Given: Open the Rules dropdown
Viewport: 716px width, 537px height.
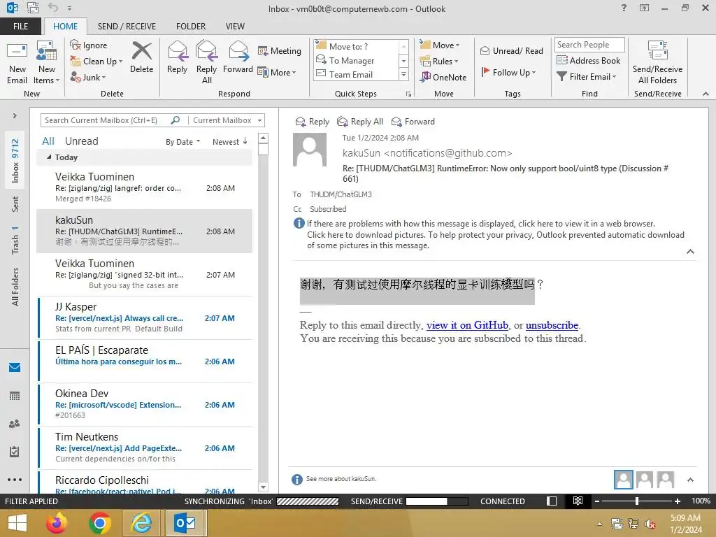Looking at the screenshot, I should pyautogui.click(x=439, y=62).
